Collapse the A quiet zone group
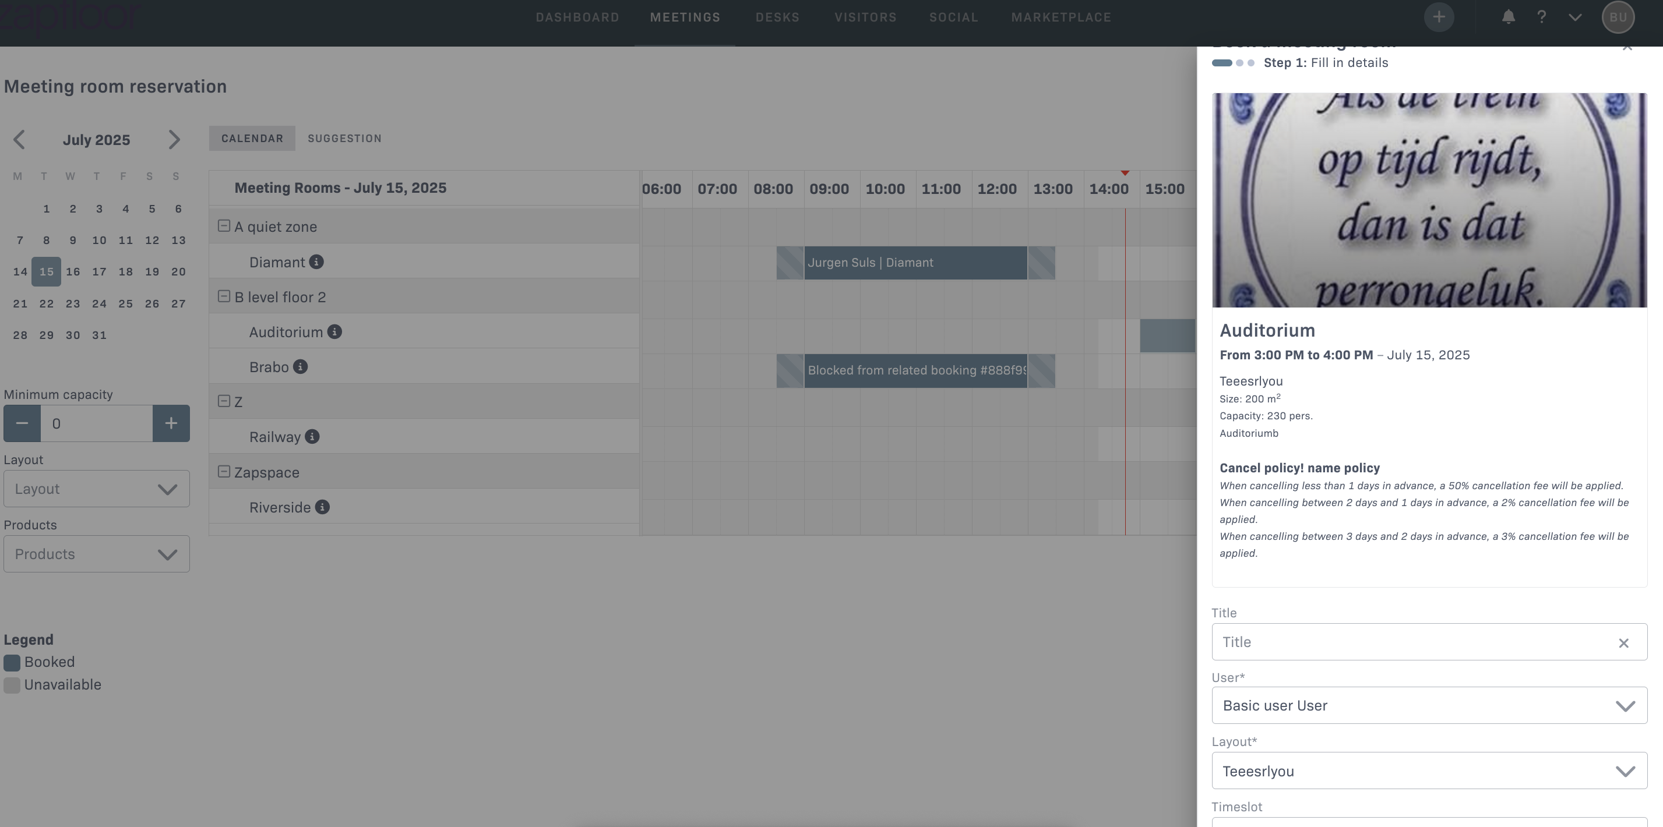This screenshot has width=1663, height=827. tap(224, 226)
